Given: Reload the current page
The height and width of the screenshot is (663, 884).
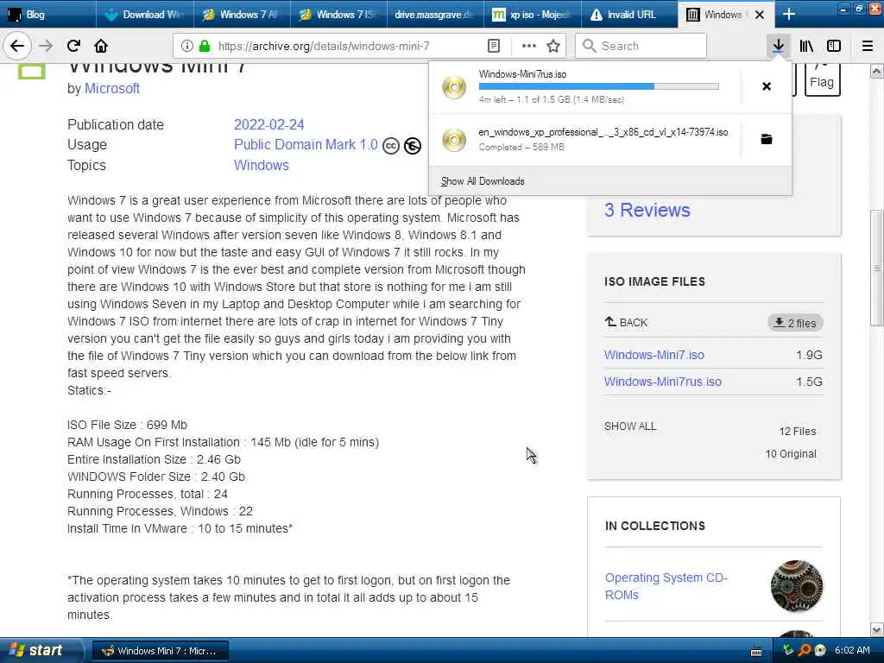Looking at the screenshot, I should [x=74, y=46].
